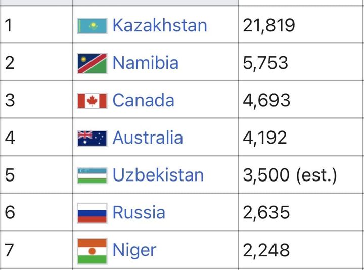Click the Russia tricolor flag icon
Viewport: 364px width, 270px height.
point(92,213)
